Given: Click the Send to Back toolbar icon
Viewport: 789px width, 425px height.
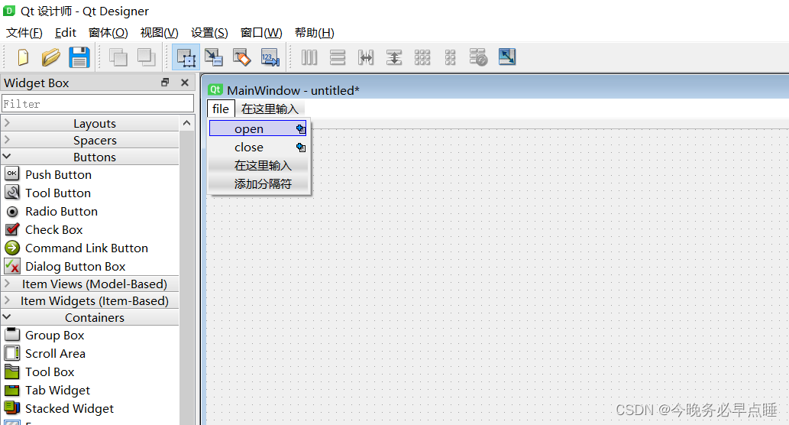Looking at the screenshot, I should 118,57.
